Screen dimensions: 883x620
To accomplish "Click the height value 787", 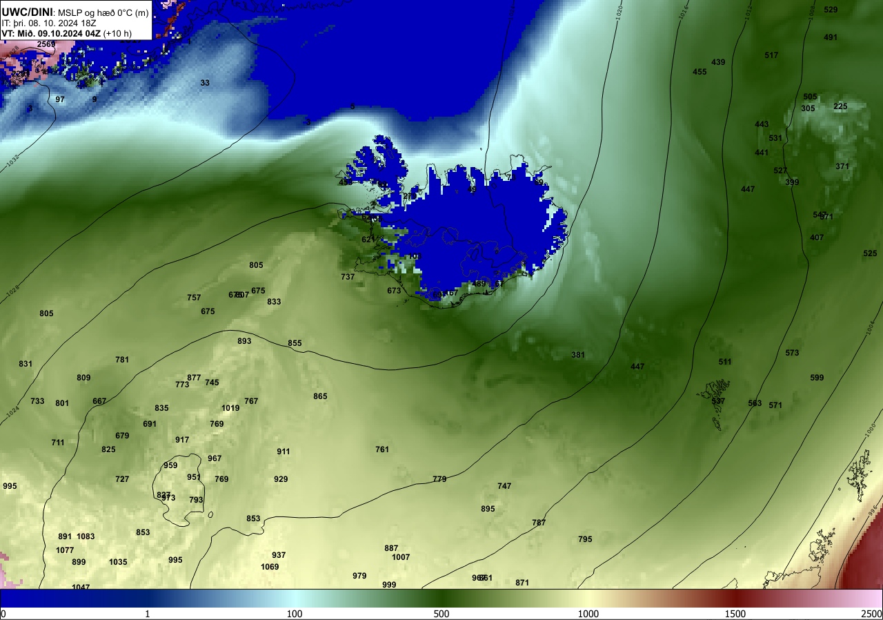I will point(539,523).
